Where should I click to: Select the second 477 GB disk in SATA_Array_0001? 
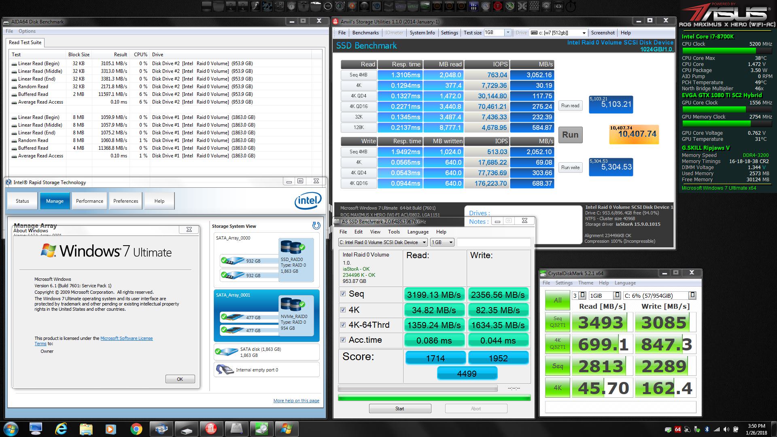pyautogui.click(x=249, y=330)
